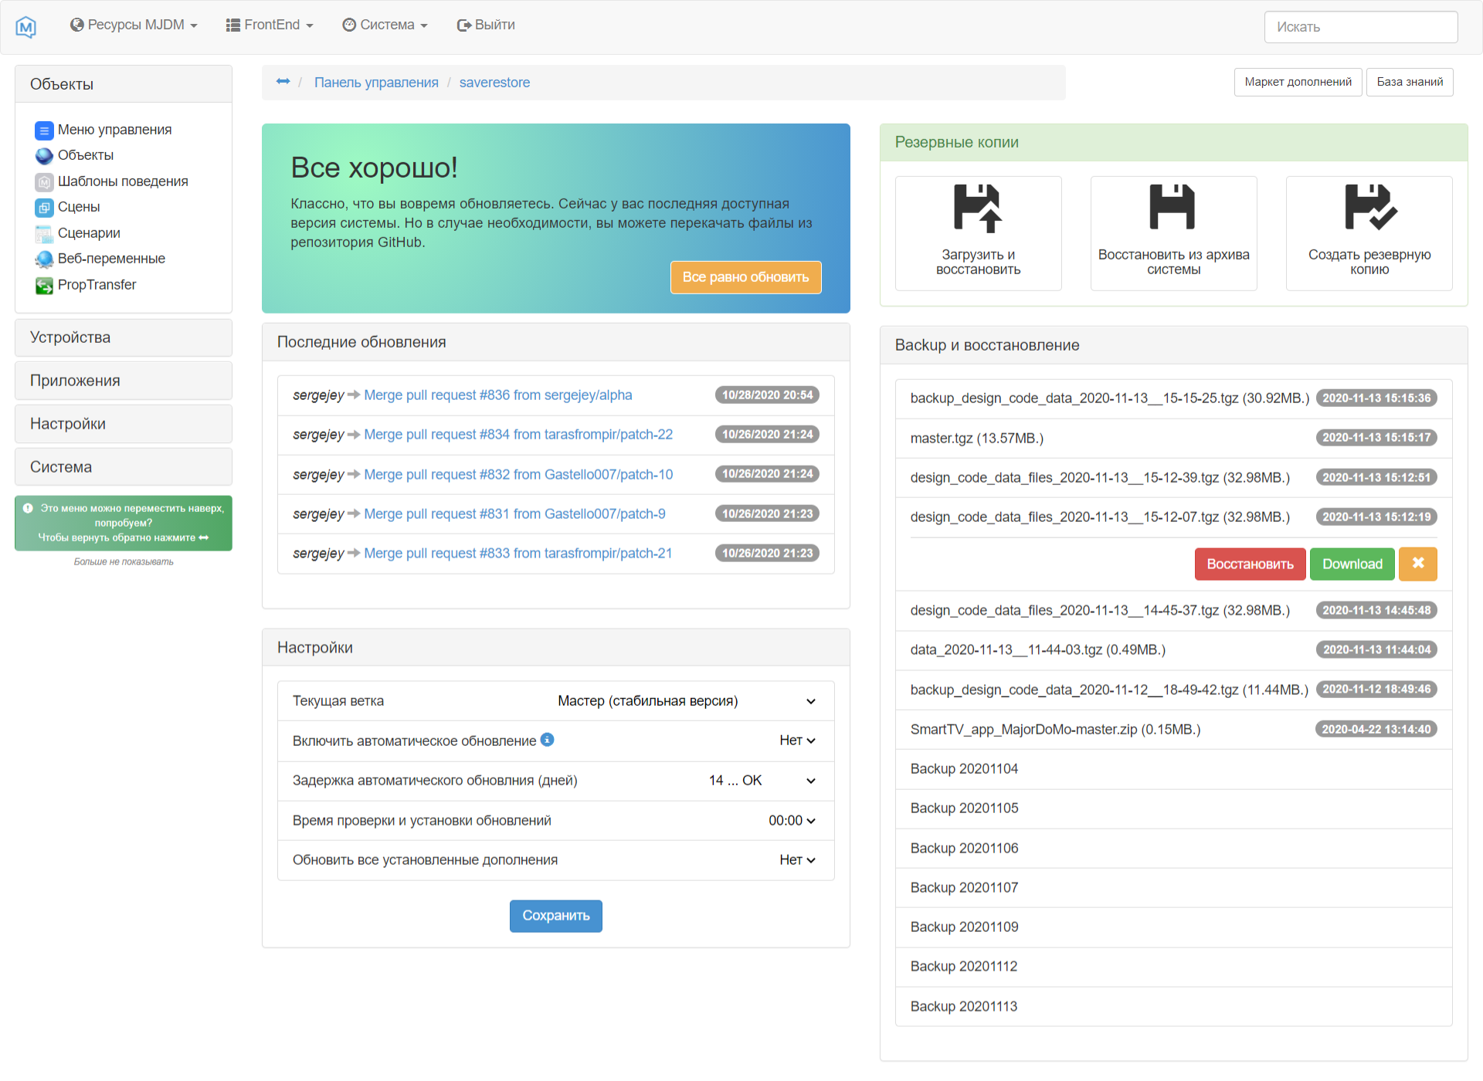The width and height of the screenshot is (1483, 1081).
Task: Open Сцены in the objects sidebar
Action: tap(78, 207)
